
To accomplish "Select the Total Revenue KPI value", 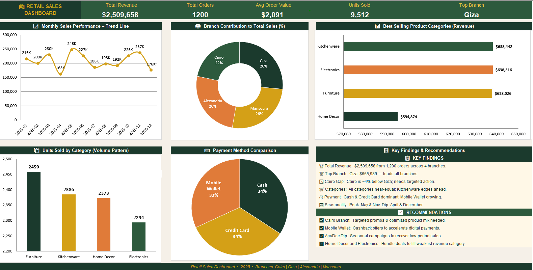I will (120, 15).
